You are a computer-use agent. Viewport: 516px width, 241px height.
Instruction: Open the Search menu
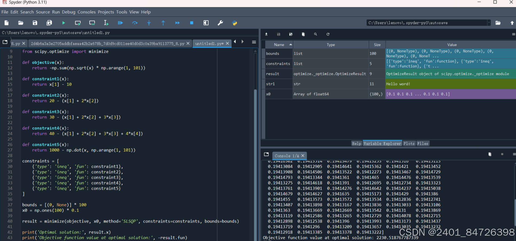27,12
